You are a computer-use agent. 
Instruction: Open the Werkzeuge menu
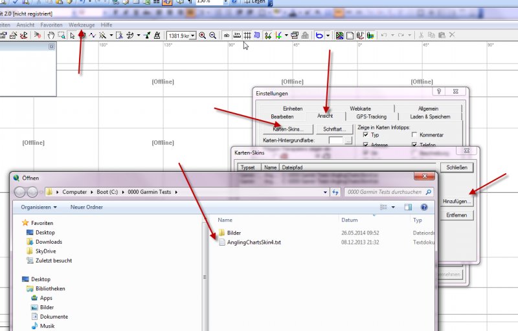82,25
